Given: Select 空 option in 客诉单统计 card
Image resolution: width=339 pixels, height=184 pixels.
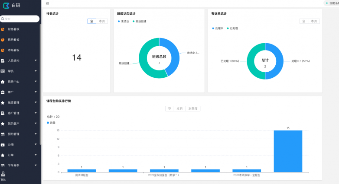Looking at the screenshot, I should (x=303, y=21).
